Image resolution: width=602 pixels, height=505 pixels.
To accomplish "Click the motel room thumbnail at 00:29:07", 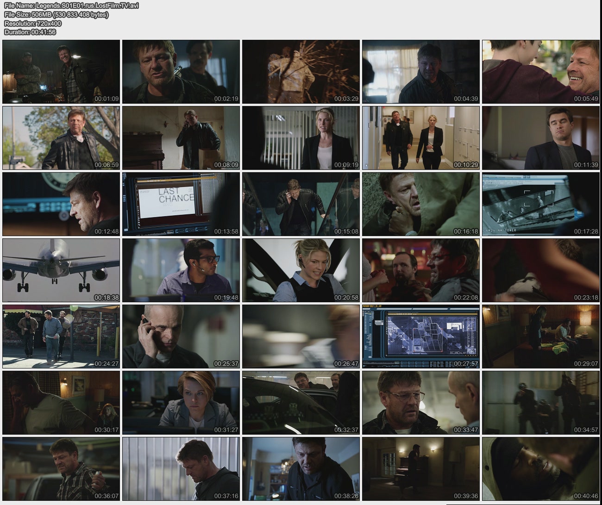I will [x=540, y=337].
